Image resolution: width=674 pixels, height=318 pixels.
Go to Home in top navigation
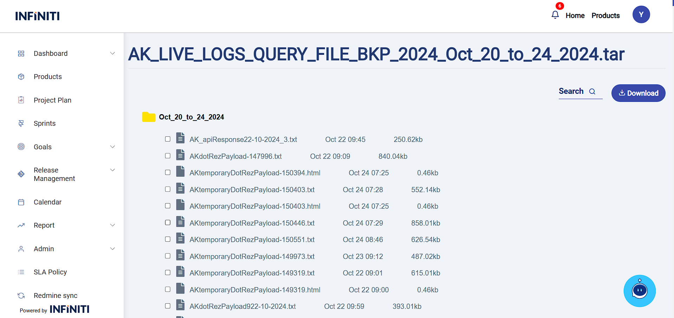tap(575, 15)
